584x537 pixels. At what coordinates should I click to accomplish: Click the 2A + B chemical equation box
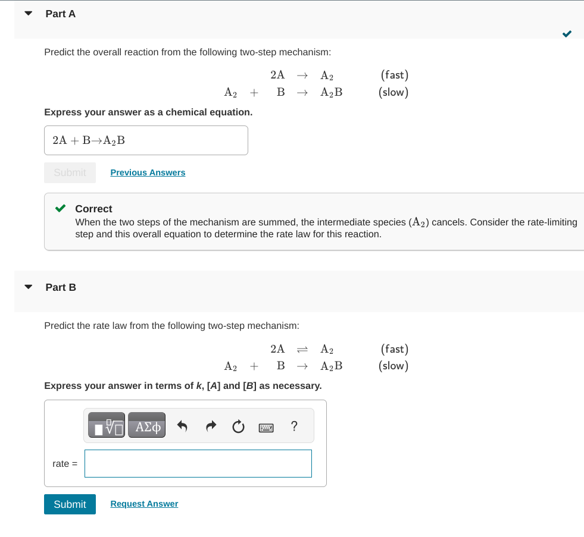click(x=146, y=140)
